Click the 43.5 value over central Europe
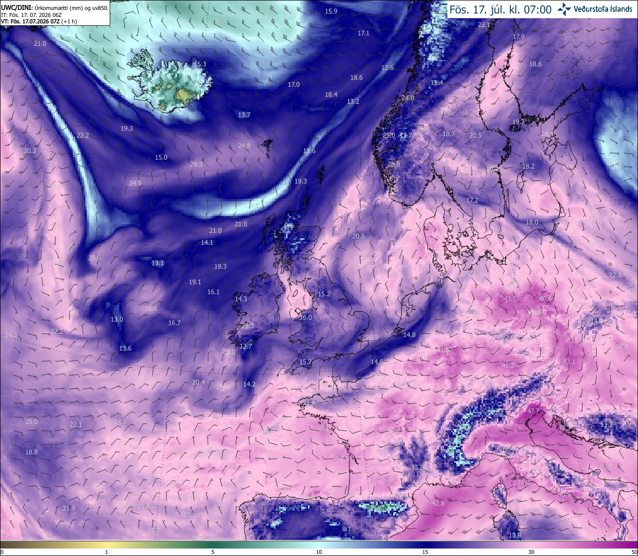 (510, 299)
